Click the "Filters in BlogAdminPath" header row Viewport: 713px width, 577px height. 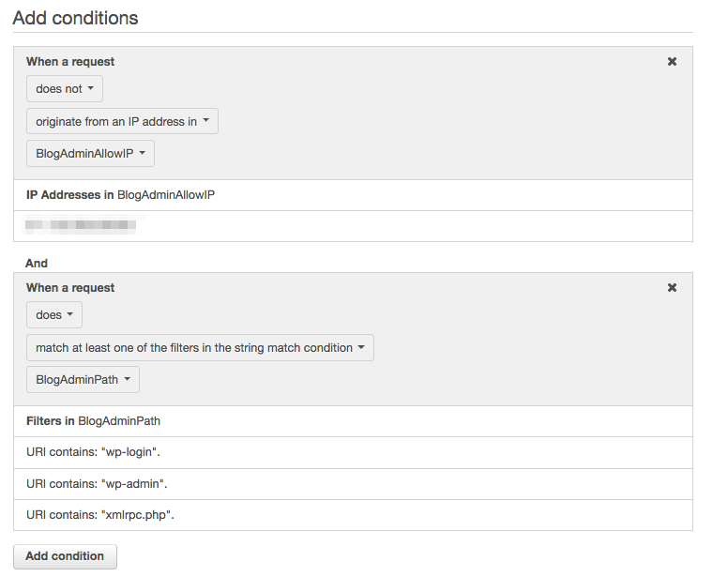click(x=353, y=421)
